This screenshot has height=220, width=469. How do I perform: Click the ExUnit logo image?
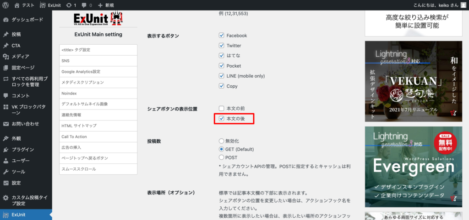coord(98,18)
